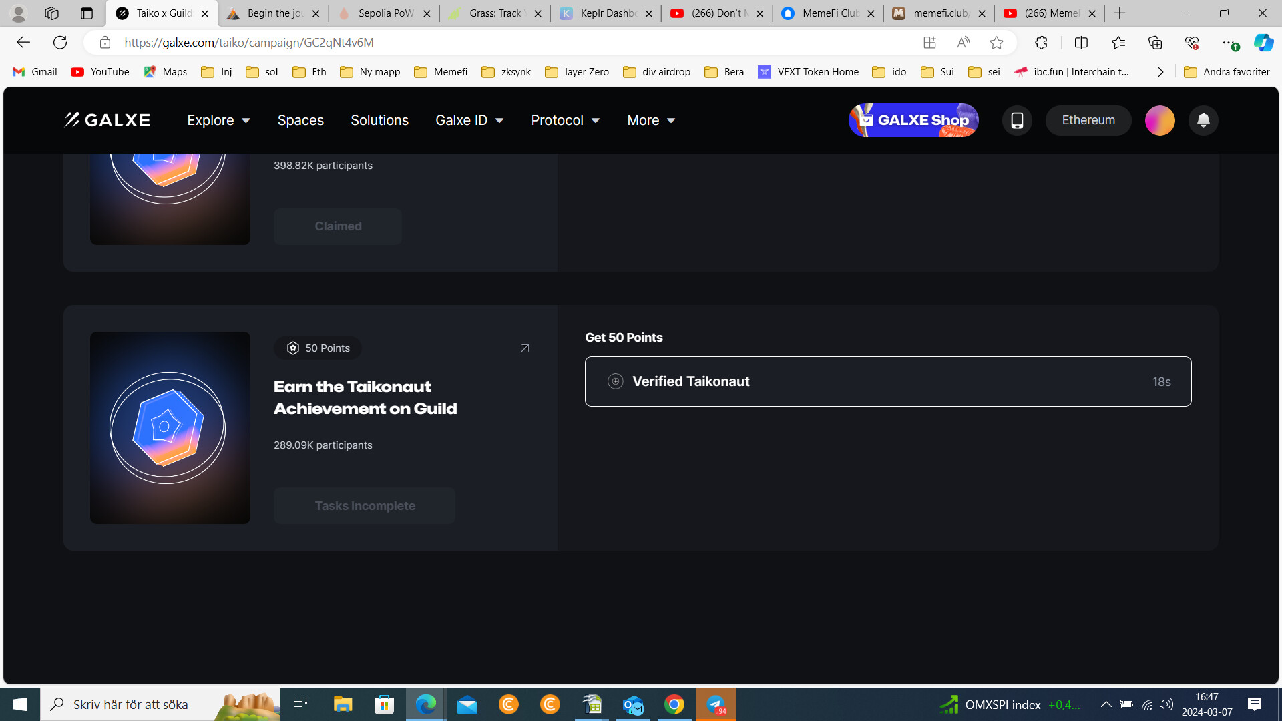Open browser extensions puzzle icon
The width and height of the screenshot is (1282, 721).
tap(1041, 43)
